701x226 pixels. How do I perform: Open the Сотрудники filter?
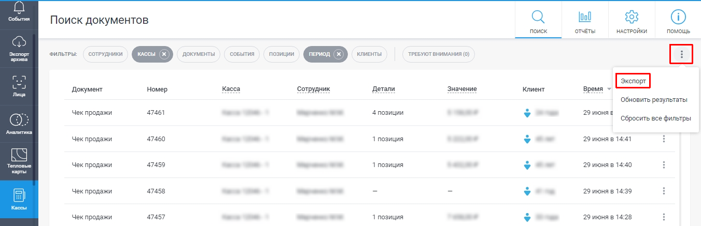[105, 54]
